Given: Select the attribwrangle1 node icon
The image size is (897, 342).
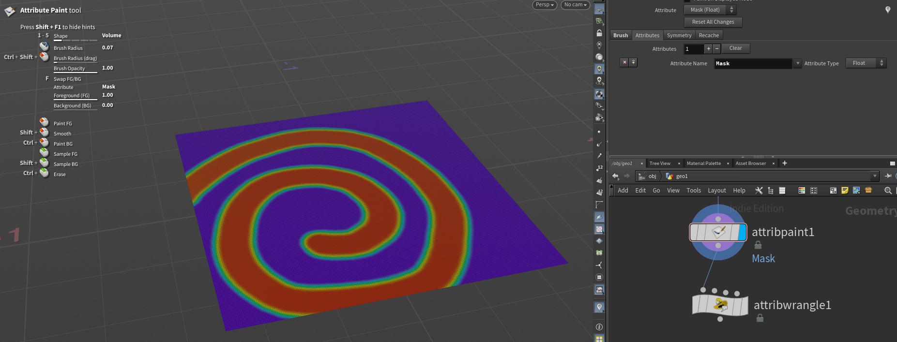Looking at the screenshot, I should [720, 305].
